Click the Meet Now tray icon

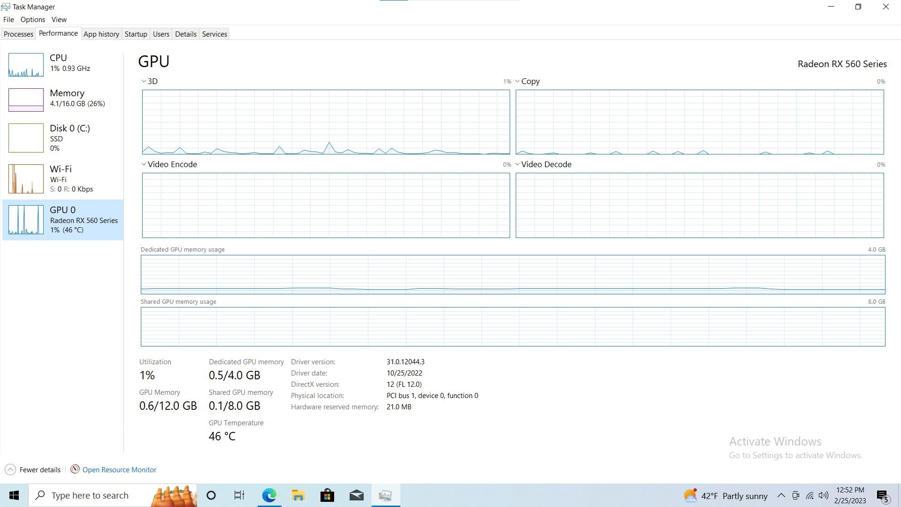(795, 495)
